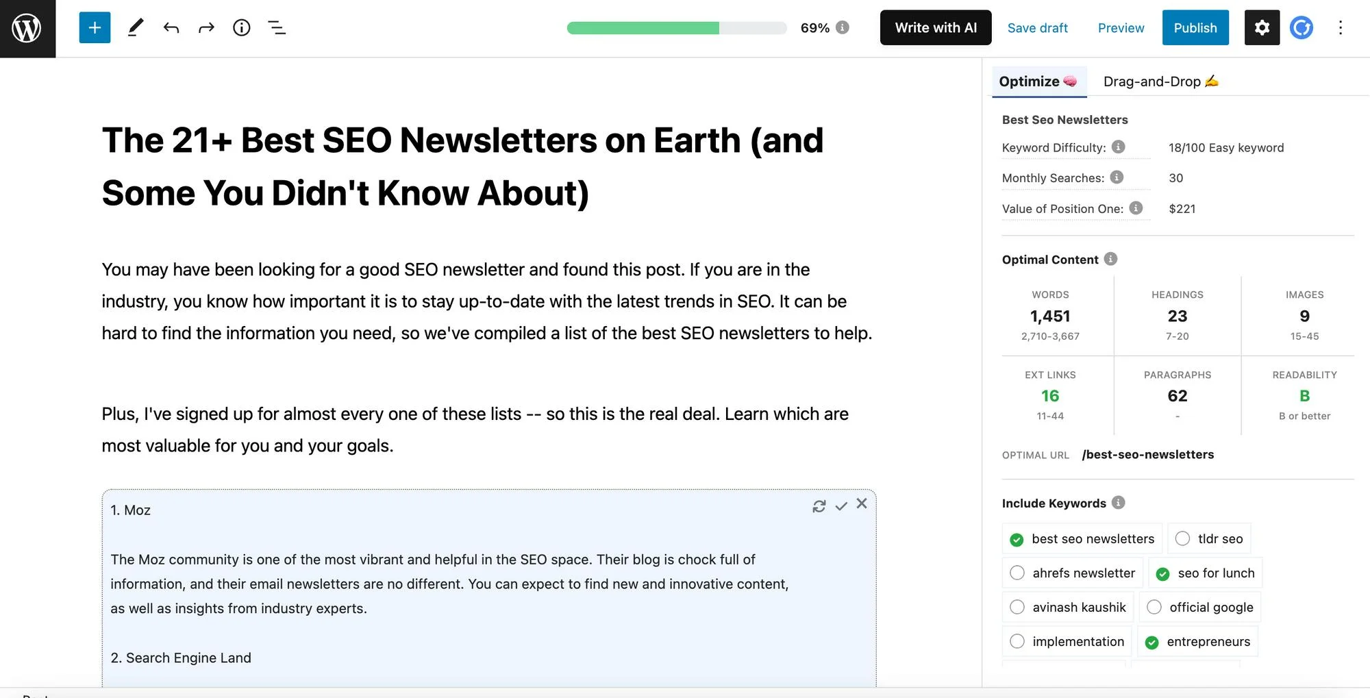Redo the last change

[206, 28]
